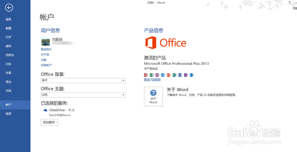Click the Outlook product icon
Viewport: 297px width, 152px height.
(163, 75)
